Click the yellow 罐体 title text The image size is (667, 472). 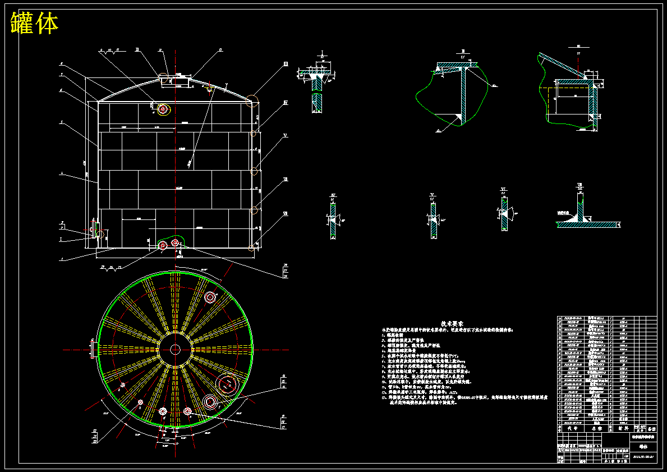click(x=34, y=22)
